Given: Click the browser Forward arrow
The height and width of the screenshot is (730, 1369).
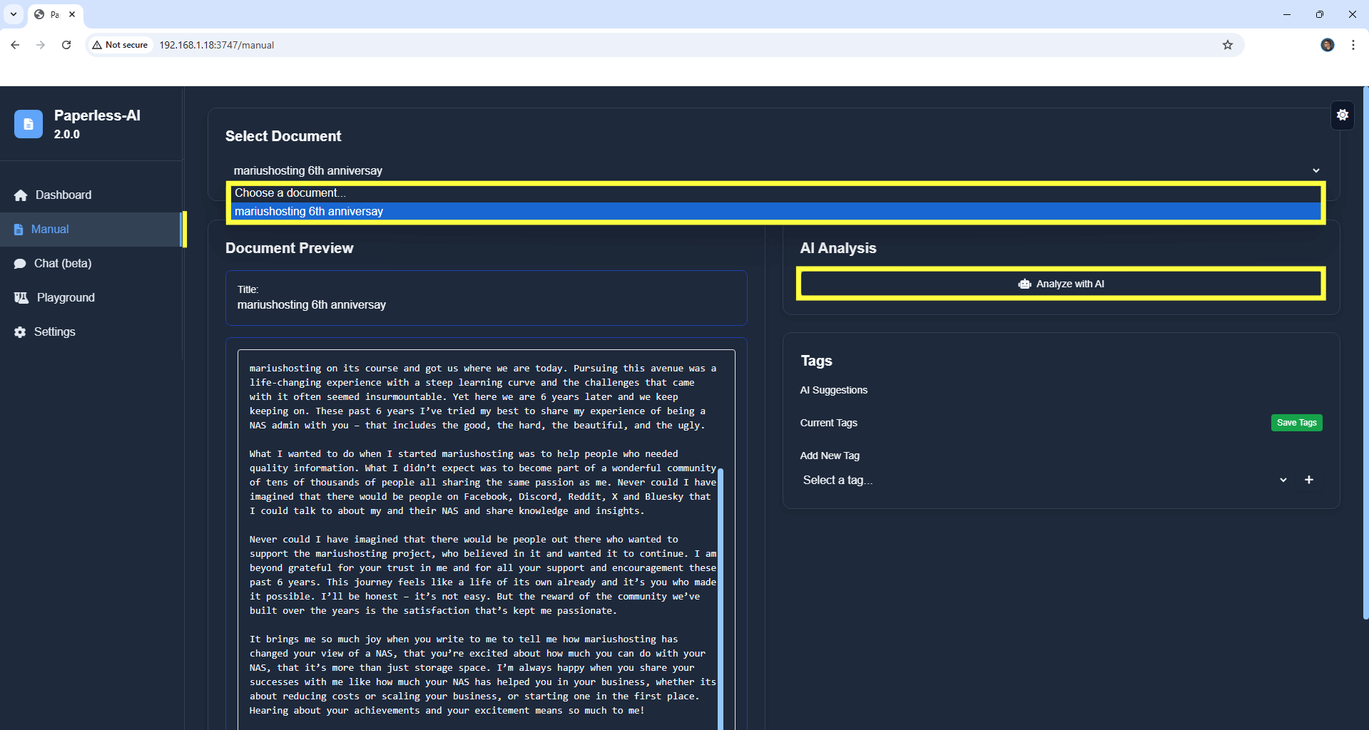Looking at the screenshot, I should click(41, 45).
